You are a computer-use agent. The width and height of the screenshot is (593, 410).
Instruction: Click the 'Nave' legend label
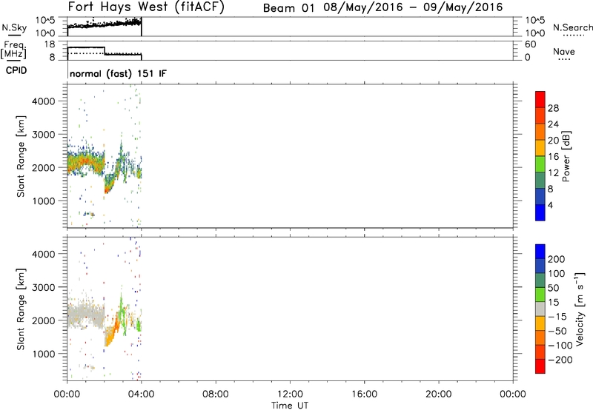click(x=564, y=51)
